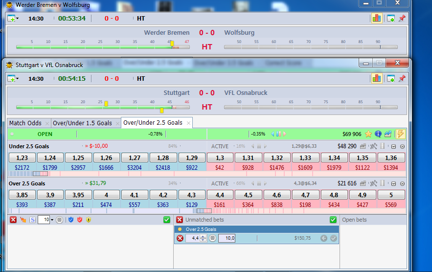Click pink right arrow in green market bar
The image size is (432, 272).
[285, 134]
